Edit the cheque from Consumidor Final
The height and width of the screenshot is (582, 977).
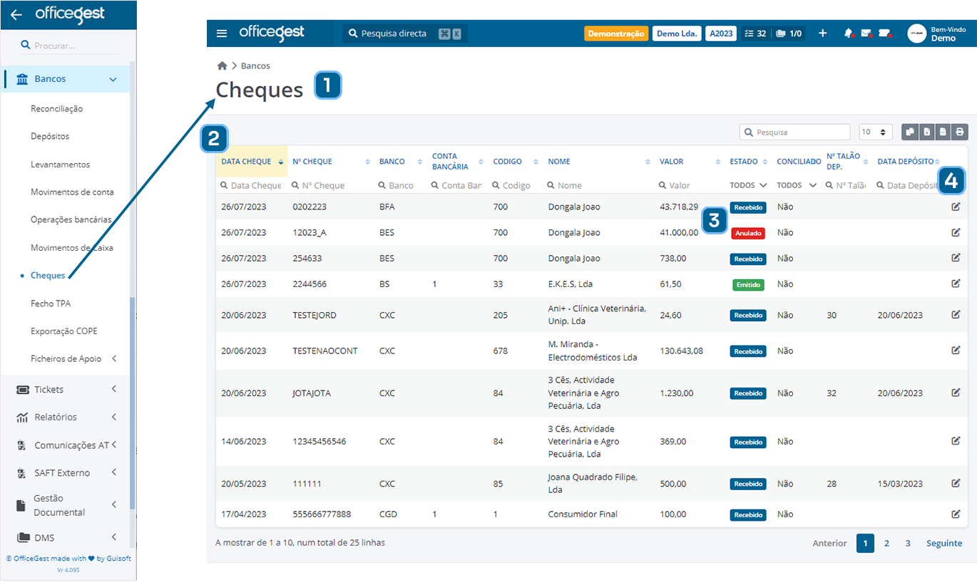956,514
